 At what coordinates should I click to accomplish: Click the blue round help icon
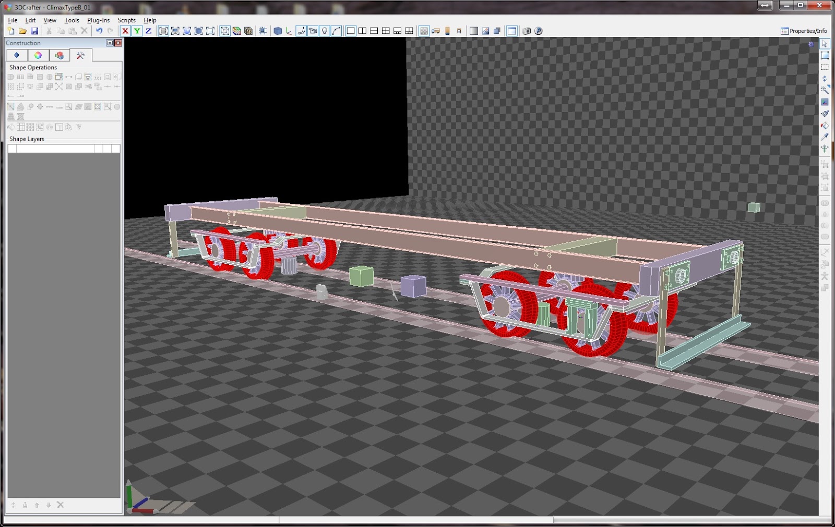[539, 31]
